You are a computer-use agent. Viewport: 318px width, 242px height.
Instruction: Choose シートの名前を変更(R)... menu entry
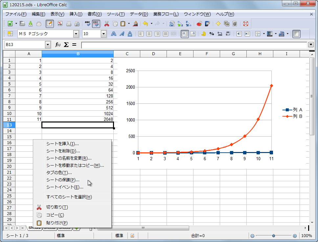click(x=69, y=158)
